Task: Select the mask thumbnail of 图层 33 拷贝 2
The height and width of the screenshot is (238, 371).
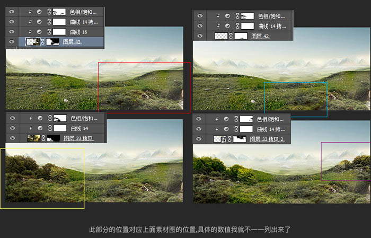Action: (x=240, y=139)
